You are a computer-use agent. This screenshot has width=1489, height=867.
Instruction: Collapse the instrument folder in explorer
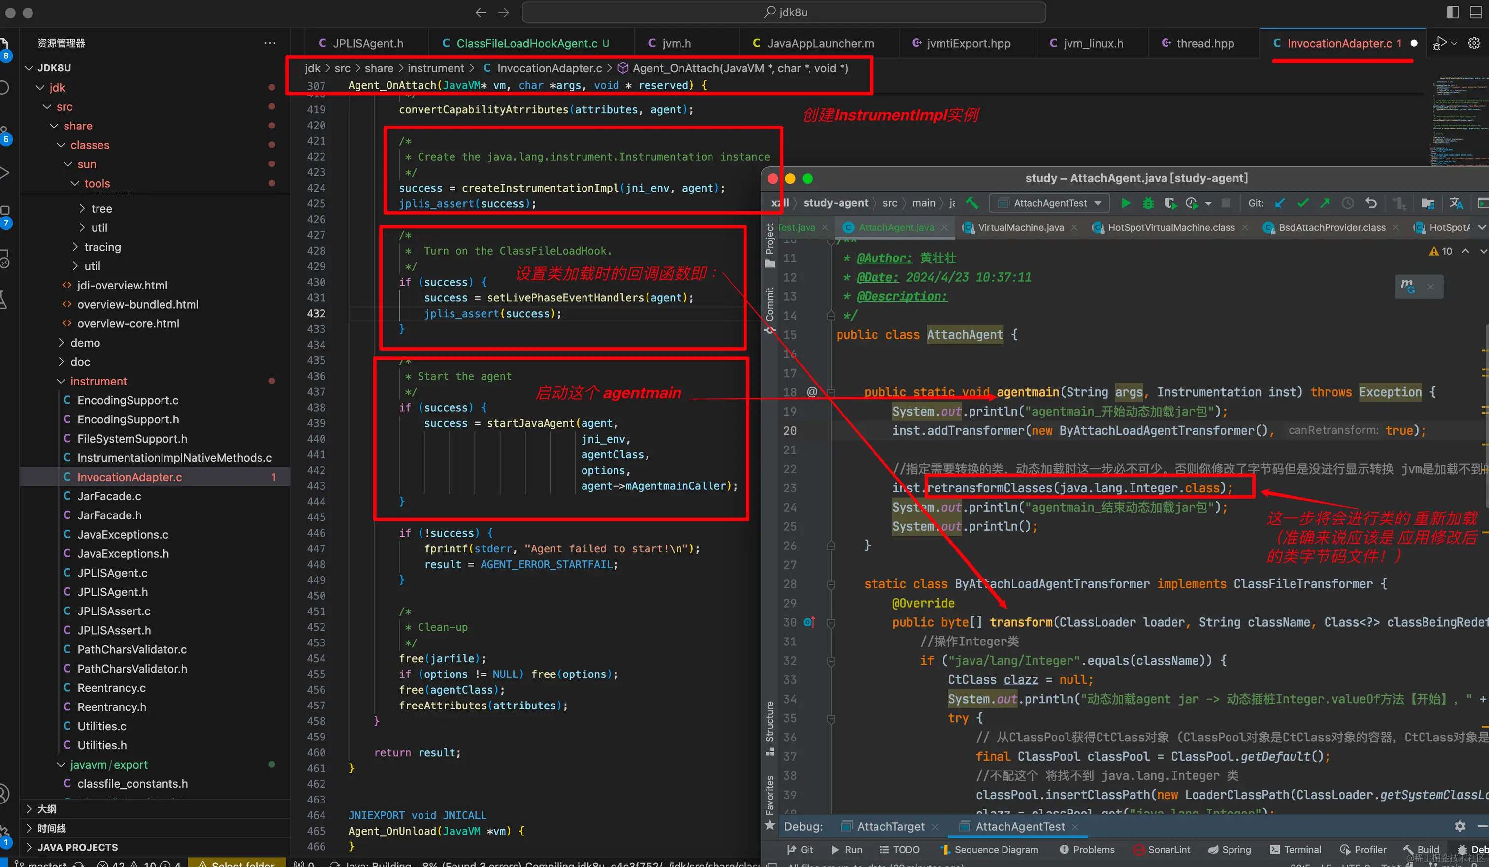point(98,381)
